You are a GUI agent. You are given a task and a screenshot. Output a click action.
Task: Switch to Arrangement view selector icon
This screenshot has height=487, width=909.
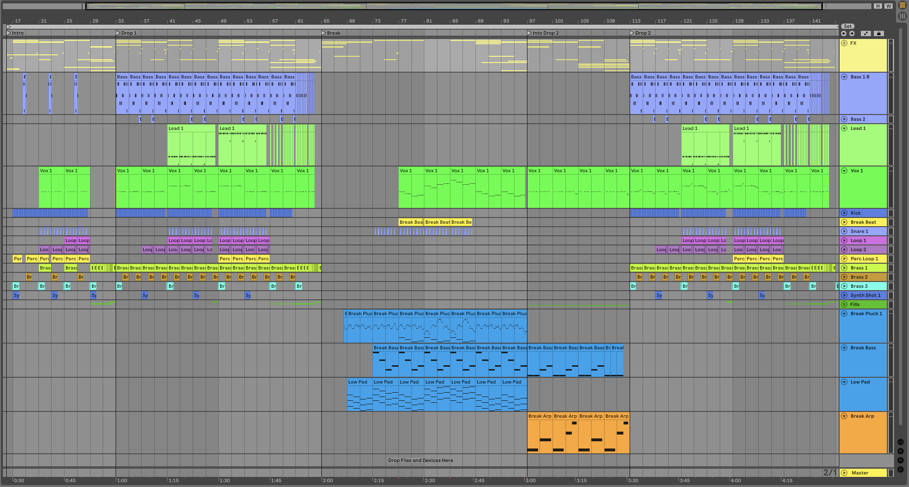tap(902, 6)
